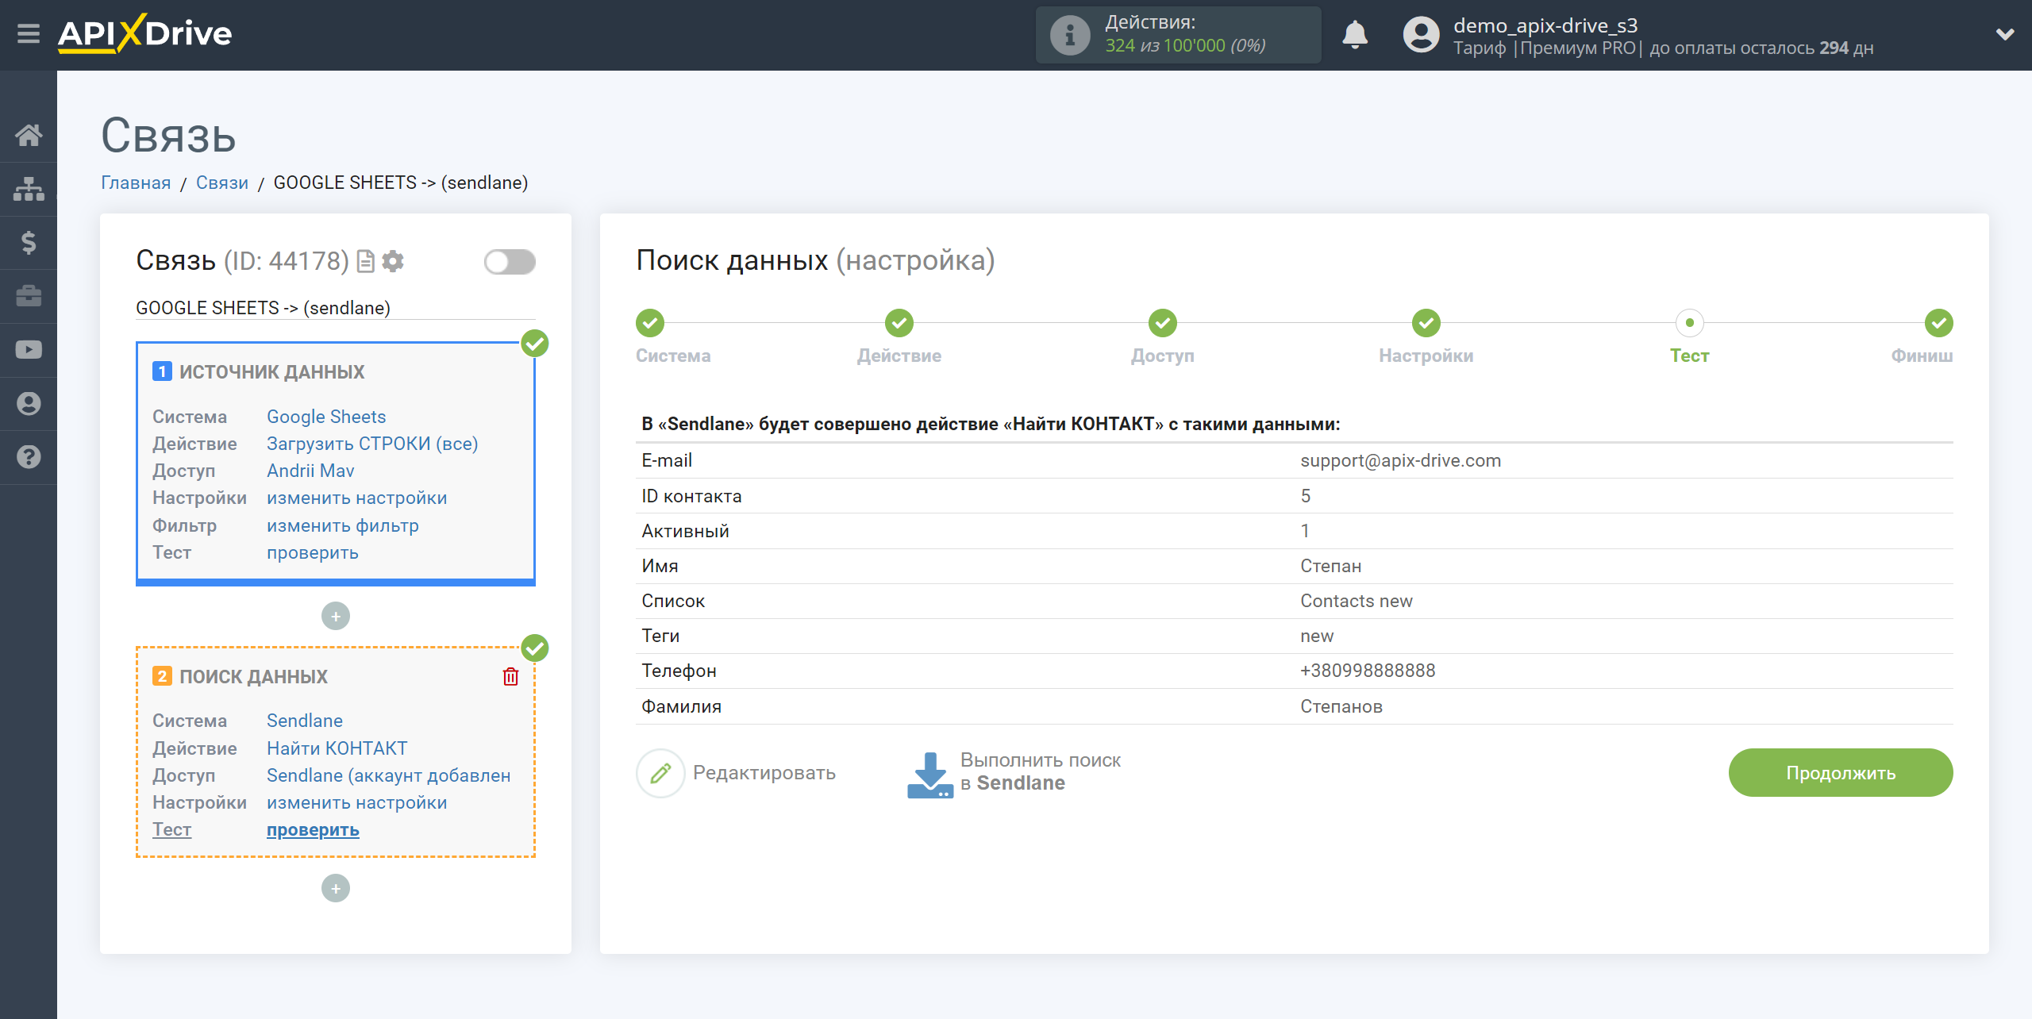Click the проверить test link
2032x1019 pixels.
(312, 829)
